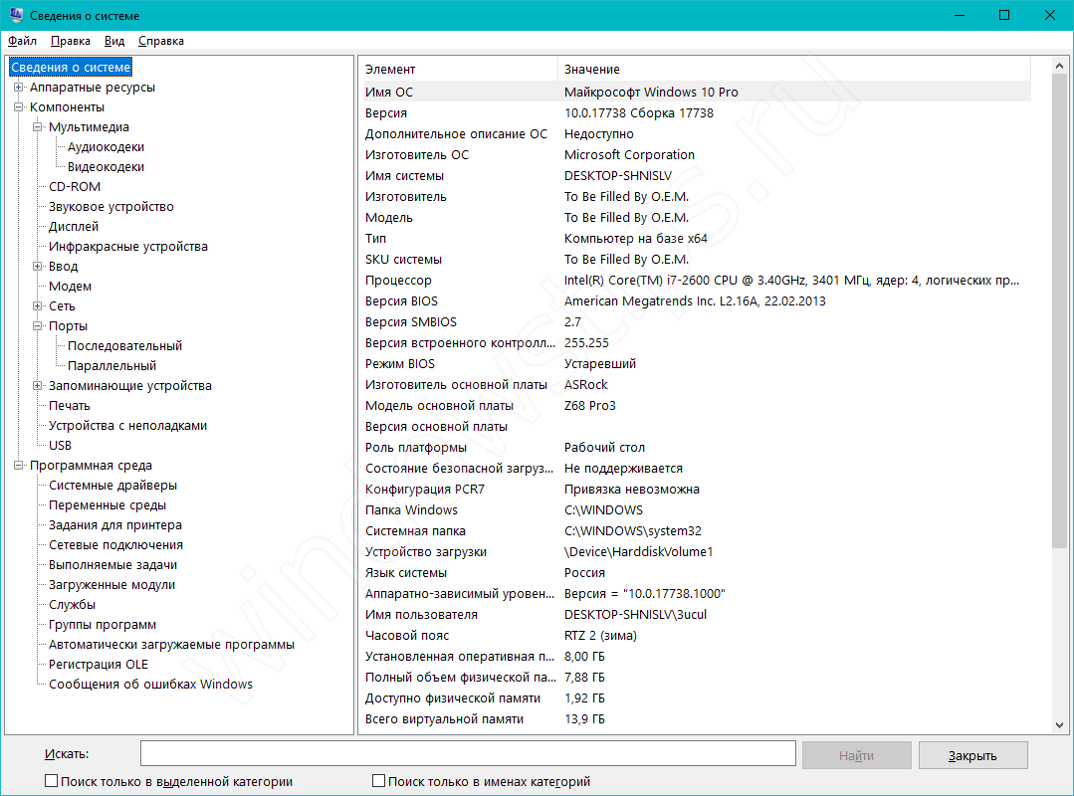Enable Поиск только в выделенной категории checkbox
Screen dimensions: 1074x796
(x=52, y=782)
